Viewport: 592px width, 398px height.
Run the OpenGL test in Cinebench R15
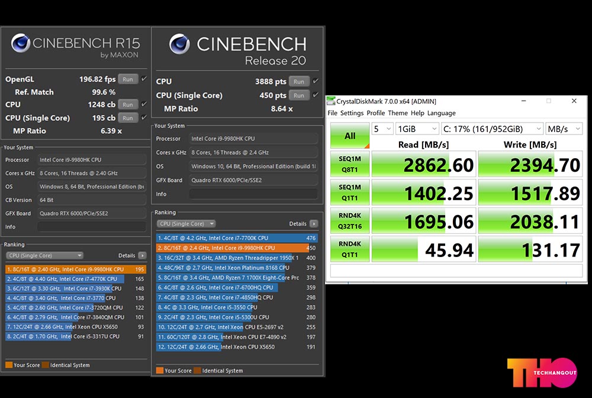(x=128, y=79)
